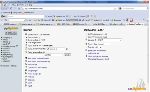
Task: Open the File menu
Action: tap(2, 5)
